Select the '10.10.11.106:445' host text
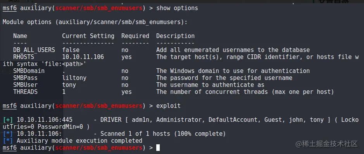This screenshot has width=364, height=154. tap(45, 120)
